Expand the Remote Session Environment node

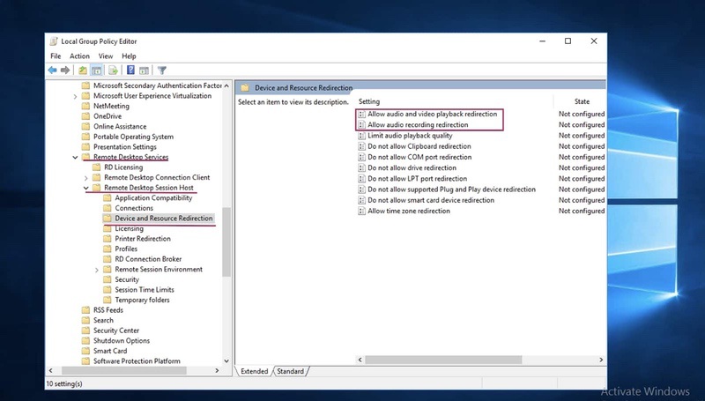point(97,270)
